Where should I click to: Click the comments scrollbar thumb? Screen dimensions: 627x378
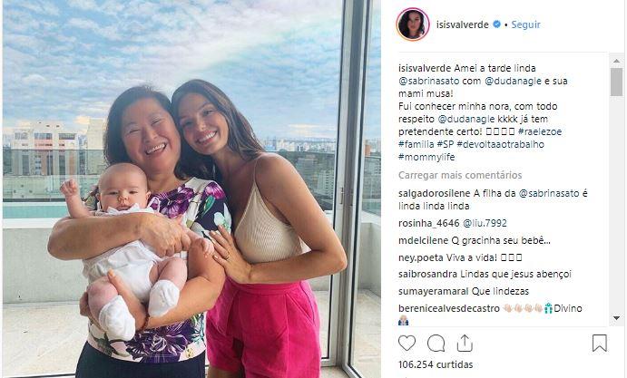[x=616, y=82]
